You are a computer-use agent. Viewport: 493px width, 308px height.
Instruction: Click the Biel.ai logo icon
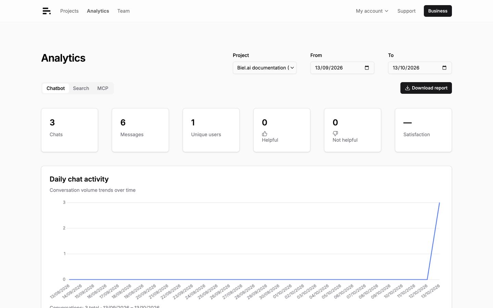click(47, 11)
